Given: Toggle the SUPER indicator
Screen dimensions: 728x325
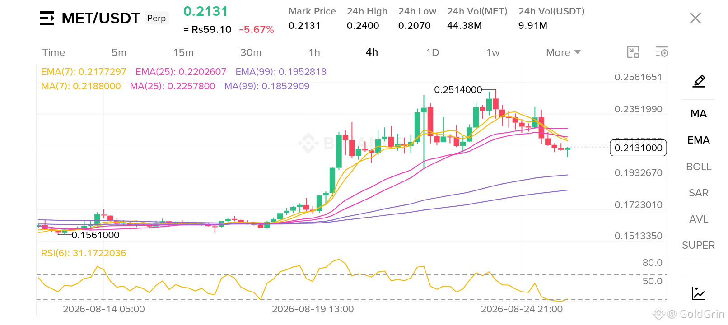Looking at the screenshot, I should 699,246.
